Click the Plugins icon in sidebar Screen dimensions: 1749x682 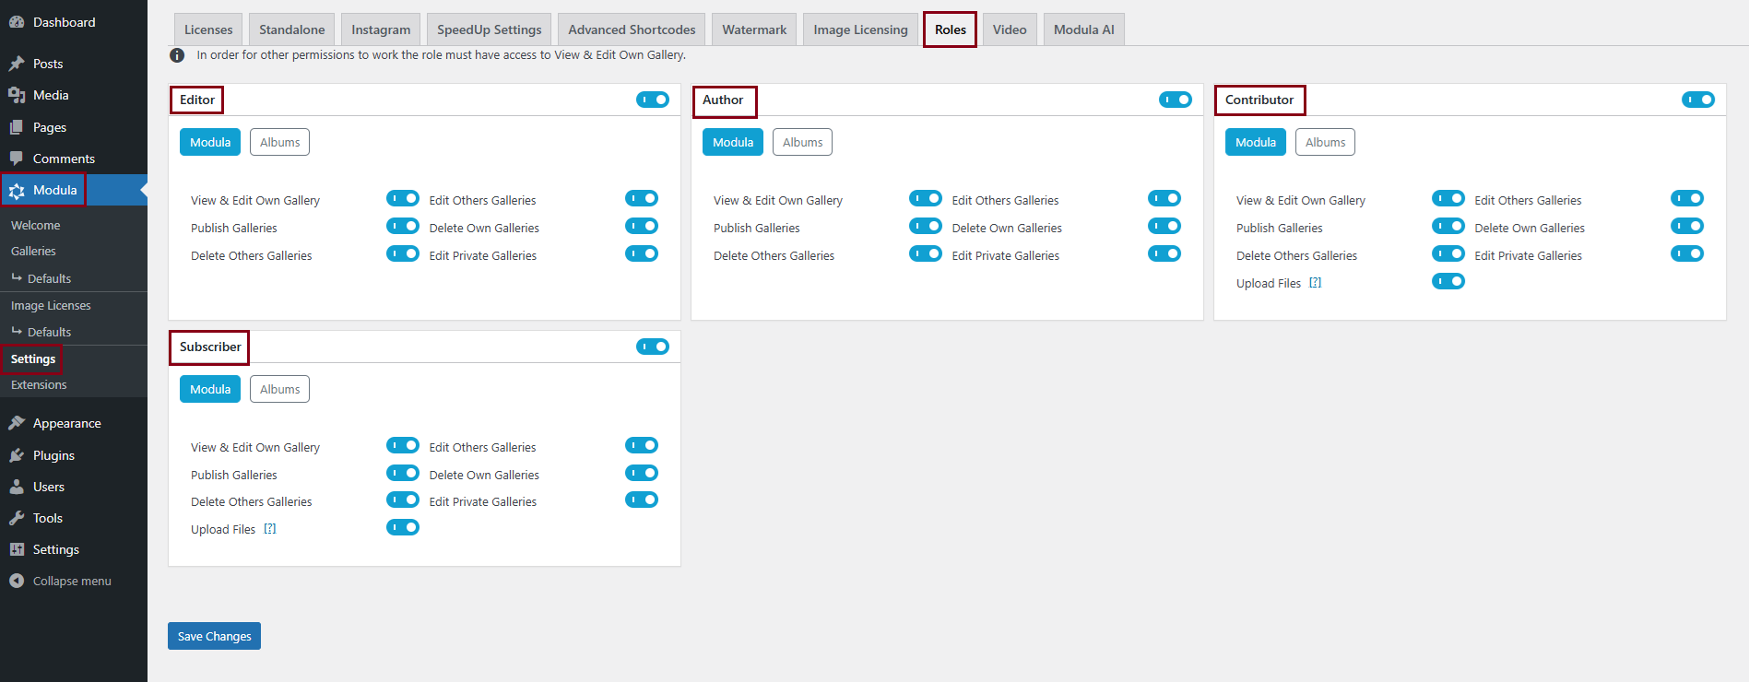pos(17,455)
